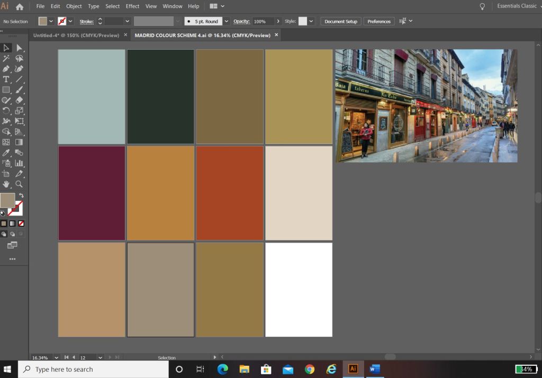This screenshot has width=542, height=378.
Task: Set paint mode to None
Action: (x=21, y=224)
